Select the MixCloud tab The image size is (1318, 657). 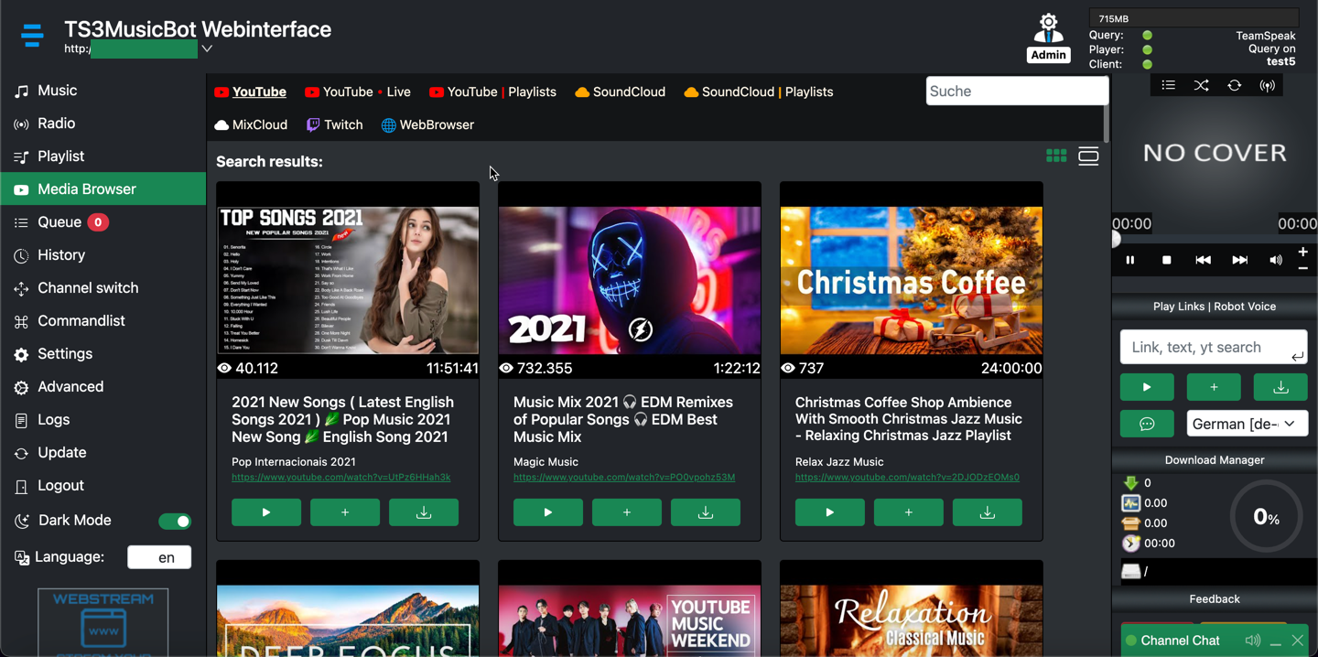[x=251, y=125]
